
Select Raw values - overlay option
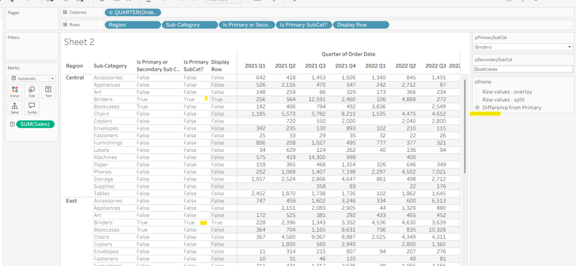478,92
